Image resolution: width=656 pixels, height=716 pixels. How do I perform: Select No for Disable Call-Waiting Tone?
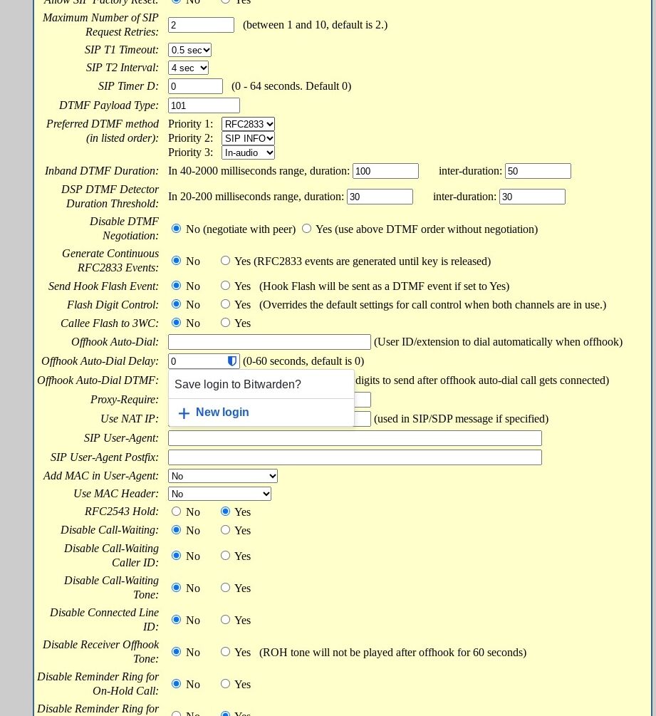176,587
